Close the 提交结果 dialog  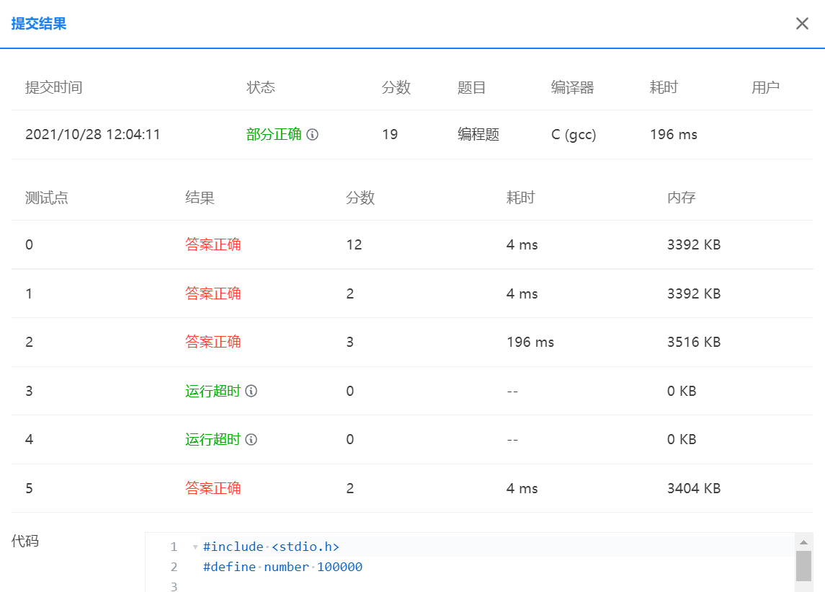coord(802,23)
